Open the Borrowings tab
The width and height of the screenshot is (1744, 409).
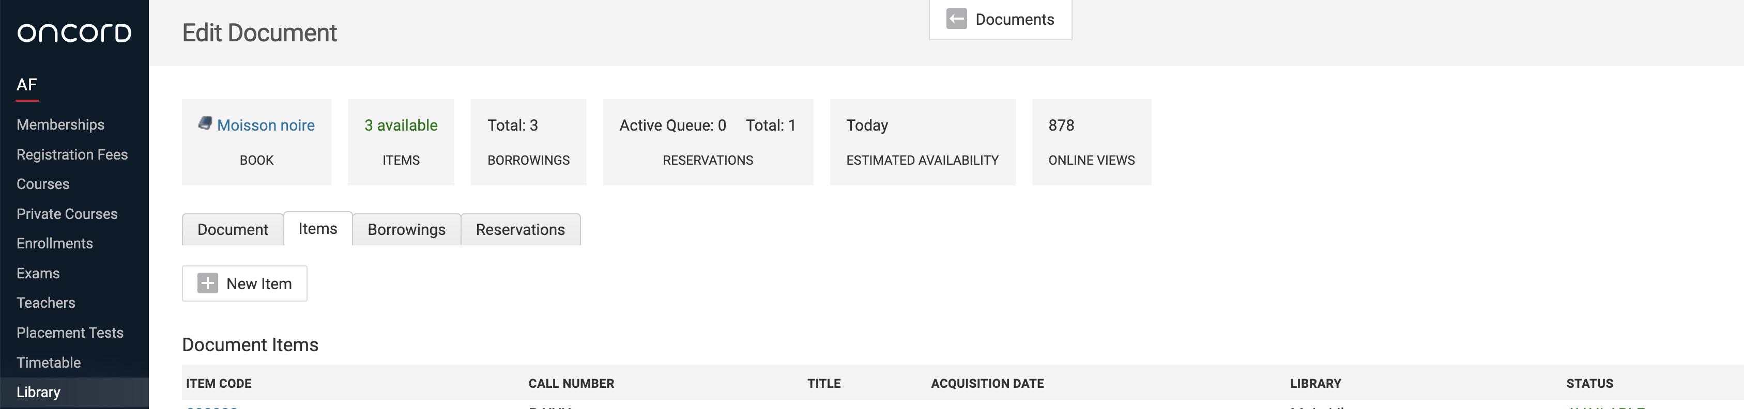pyautogui.click(x=406, y=230)
